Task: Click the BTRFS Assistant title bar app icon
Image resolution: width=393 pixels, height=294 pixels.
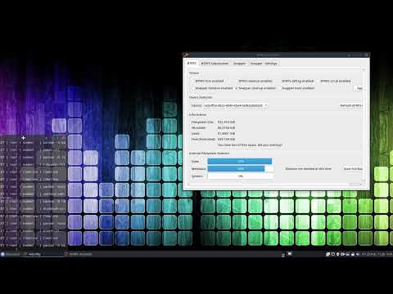Action: (186, 55)
